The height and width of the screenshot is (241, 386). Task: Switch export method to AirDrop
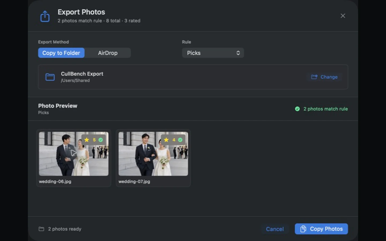tap(108, 53)
